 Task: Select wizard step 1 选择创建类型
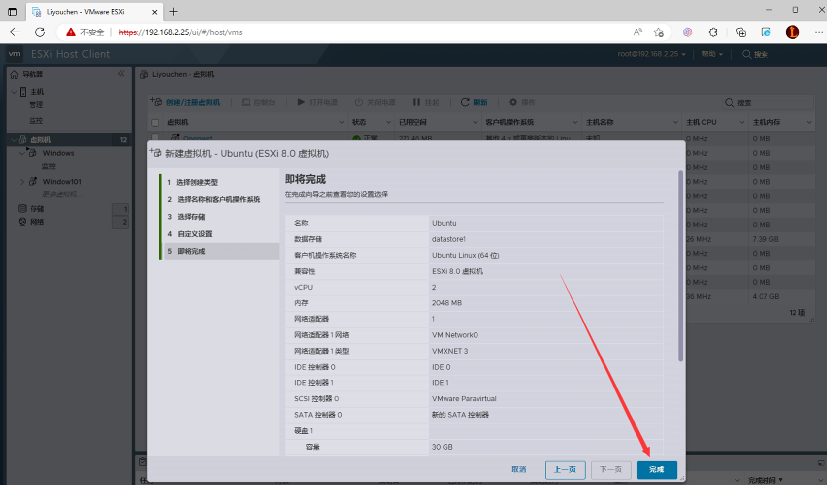point(196,182)
